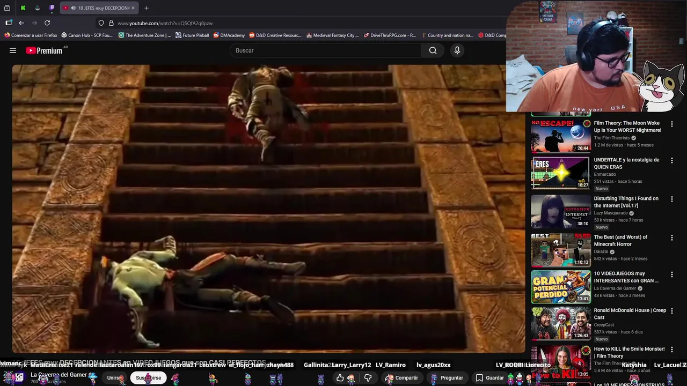The width and height of the screenshot is (687, 386).
Task: Open 'Comenzar a usar Firefox' bookmark
Action: (31, 35)
